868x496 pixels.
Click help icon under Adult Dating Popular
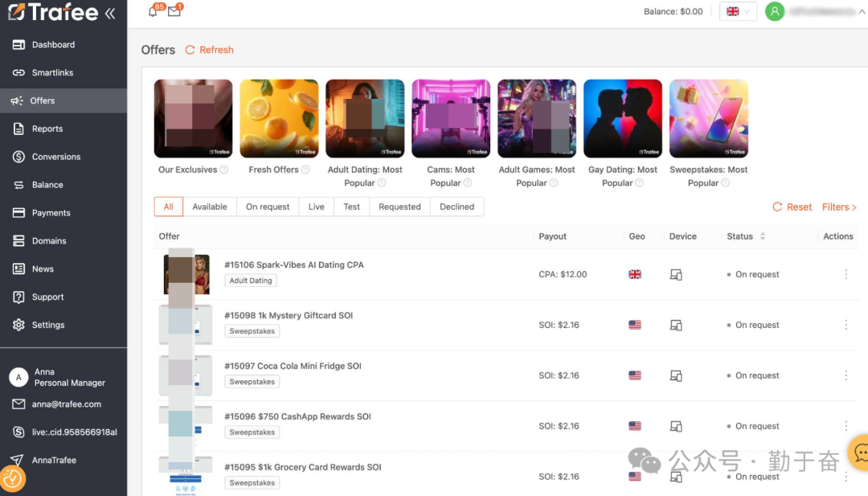coord(382,183)
